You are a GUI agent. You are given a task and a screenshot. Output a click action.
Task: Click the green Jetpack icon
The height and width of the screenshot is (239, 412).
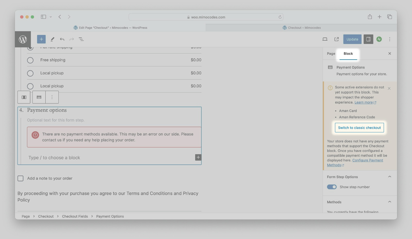(379, 39)
